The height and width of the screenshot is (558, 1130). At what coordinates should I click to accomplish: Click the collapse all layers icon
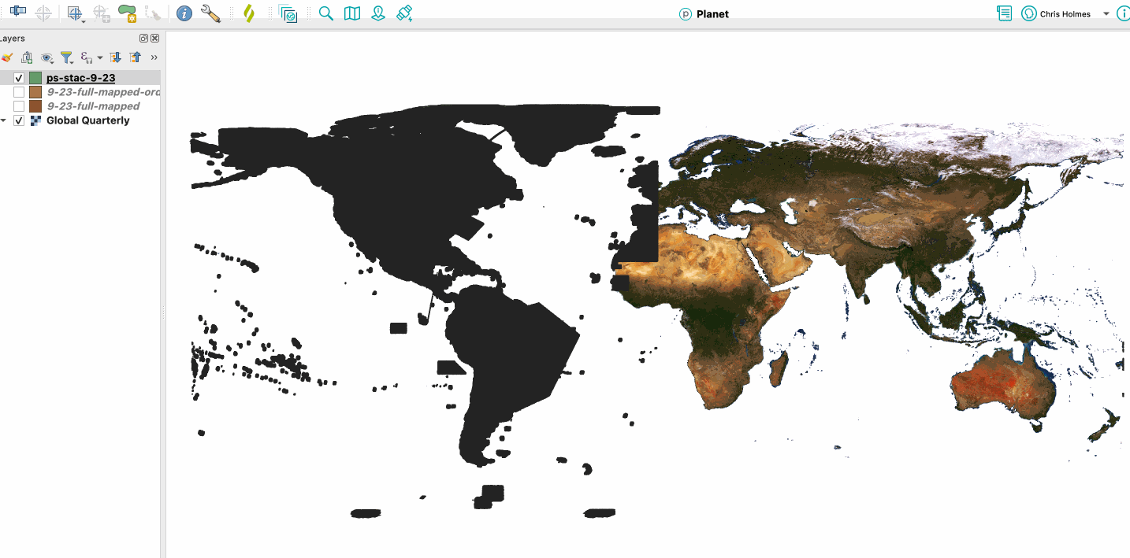tap(136, 57)
